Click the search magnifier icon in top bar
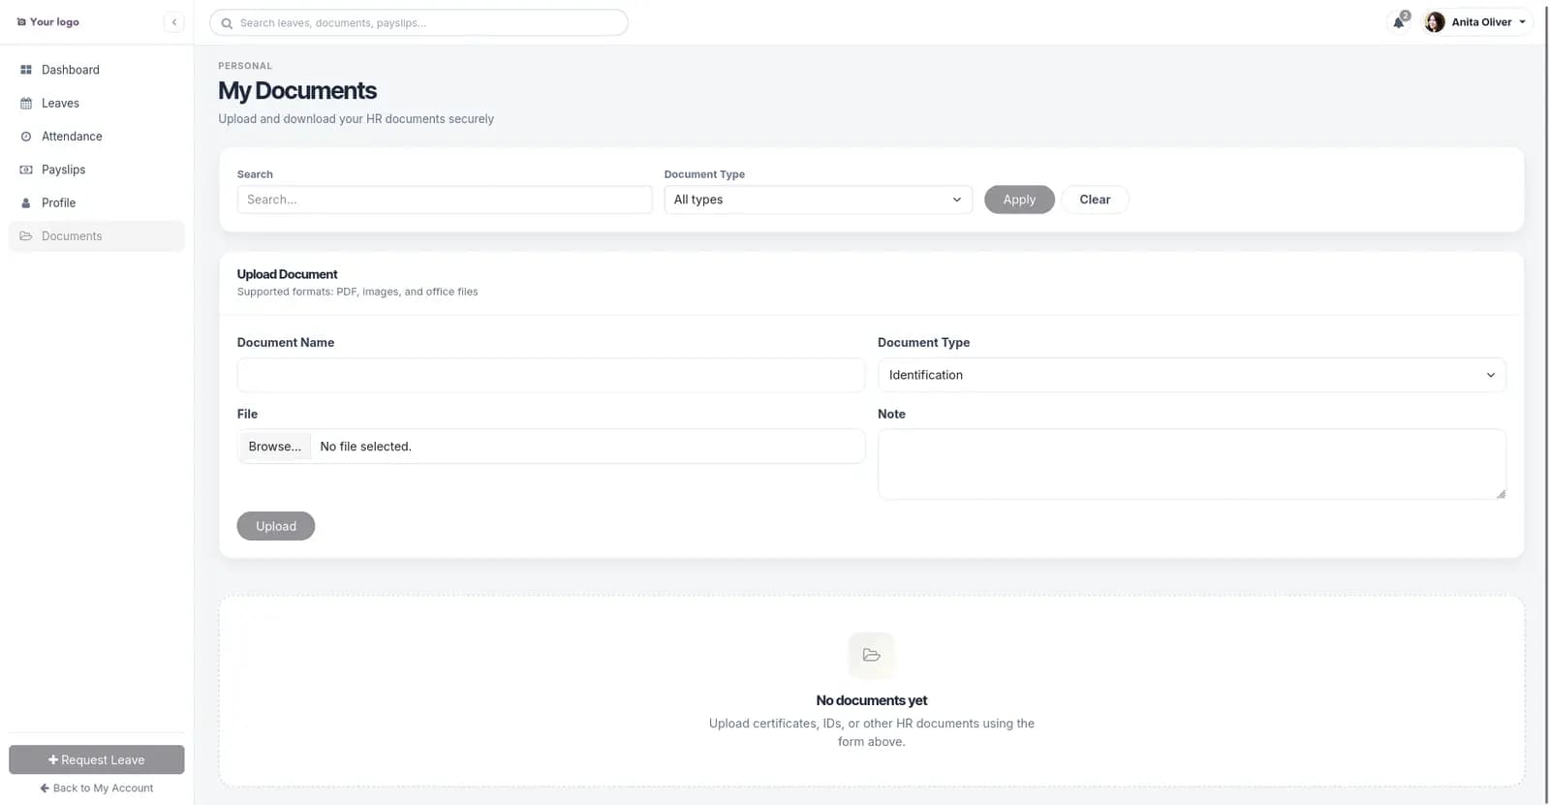1549x805 pixels. (x=227, y=23)
